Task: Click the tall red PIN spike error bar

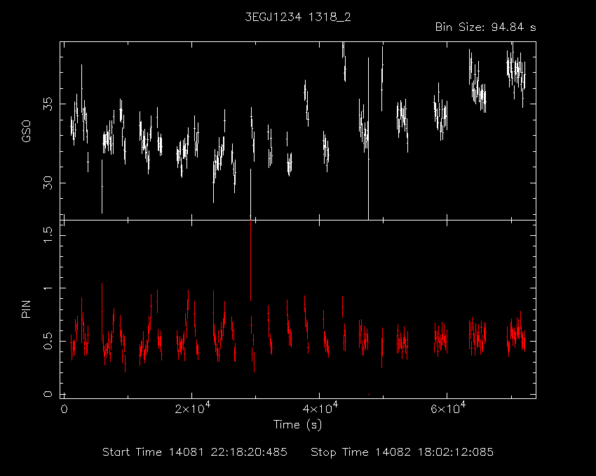Action: [250, 260]
